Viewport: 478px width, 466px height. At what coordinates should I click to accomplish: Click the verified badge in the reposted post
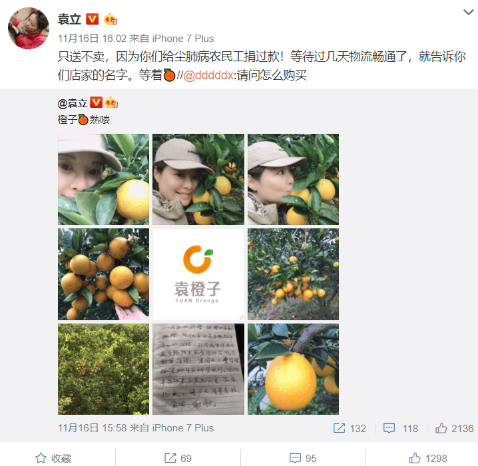(96, 103)
